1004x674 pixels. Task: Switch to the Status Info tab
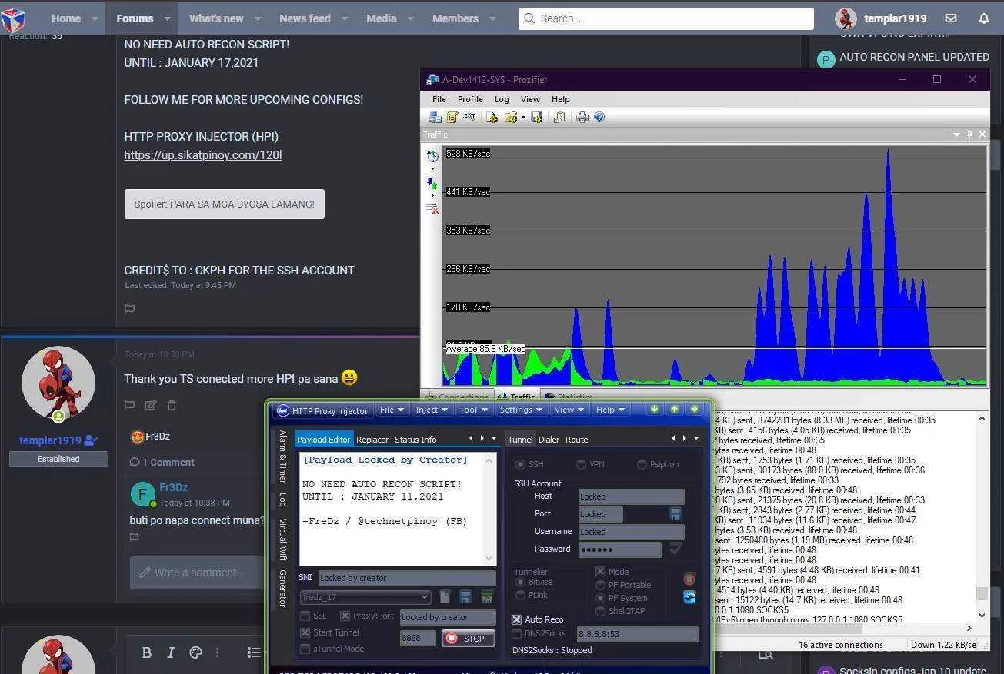[x=415, y=440]
